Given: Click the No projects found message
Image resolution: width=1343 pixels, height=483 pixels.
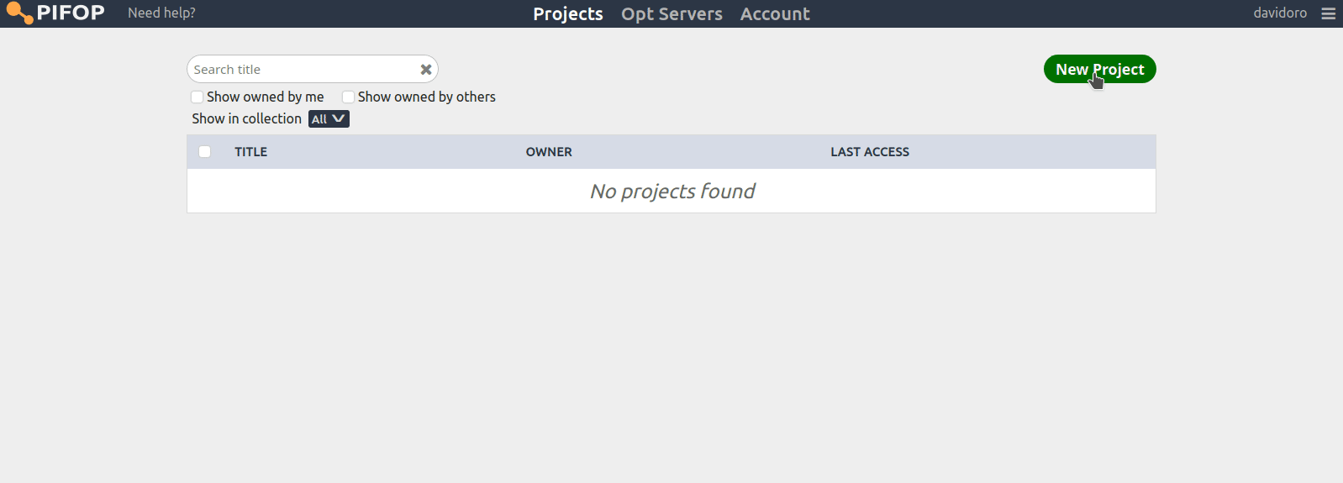Looking at the screenshot, I should [x=672, y=192].
